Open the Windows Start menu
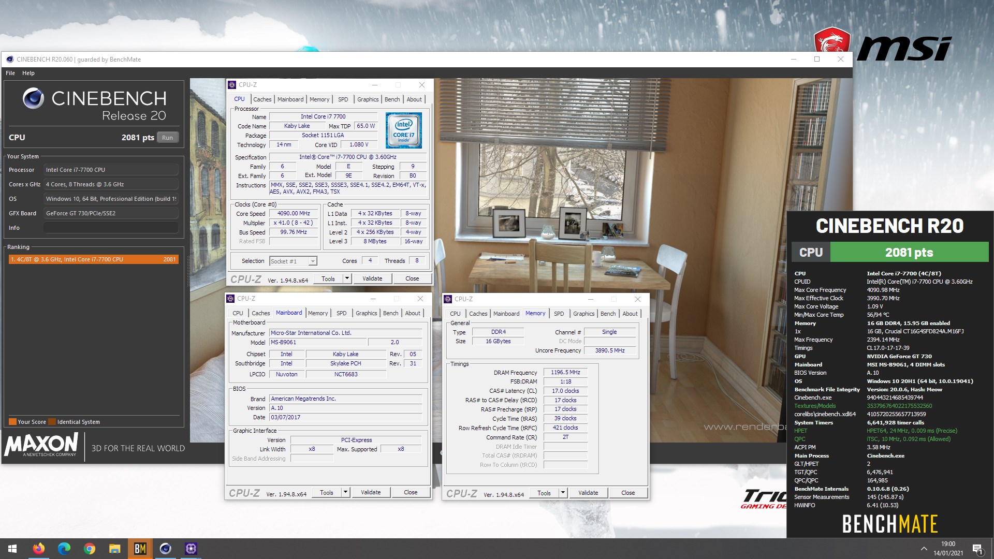This screenshot has height=559, width=994. (12, 548)
